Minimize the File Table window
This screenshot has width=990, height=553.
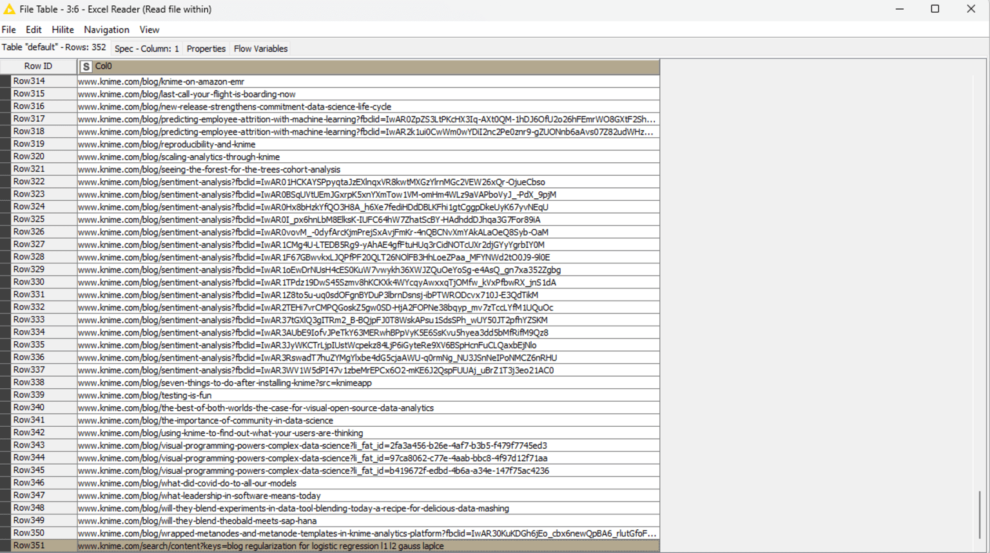tap(900, 9)
